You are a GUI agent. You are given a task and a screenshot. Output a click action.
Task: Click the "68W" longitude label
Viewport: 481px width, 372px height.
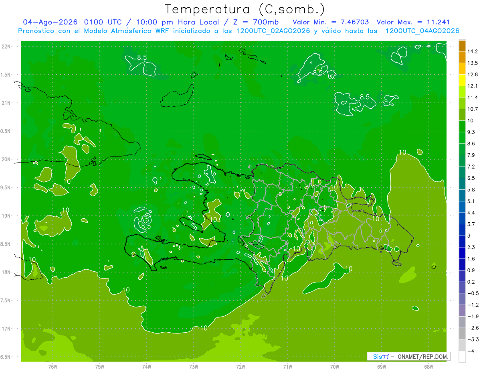click(x=428, y=367)
